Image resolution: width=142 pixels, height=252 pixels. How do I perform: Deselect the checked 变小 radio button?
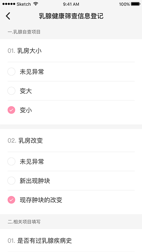click(x=11, y=110)
